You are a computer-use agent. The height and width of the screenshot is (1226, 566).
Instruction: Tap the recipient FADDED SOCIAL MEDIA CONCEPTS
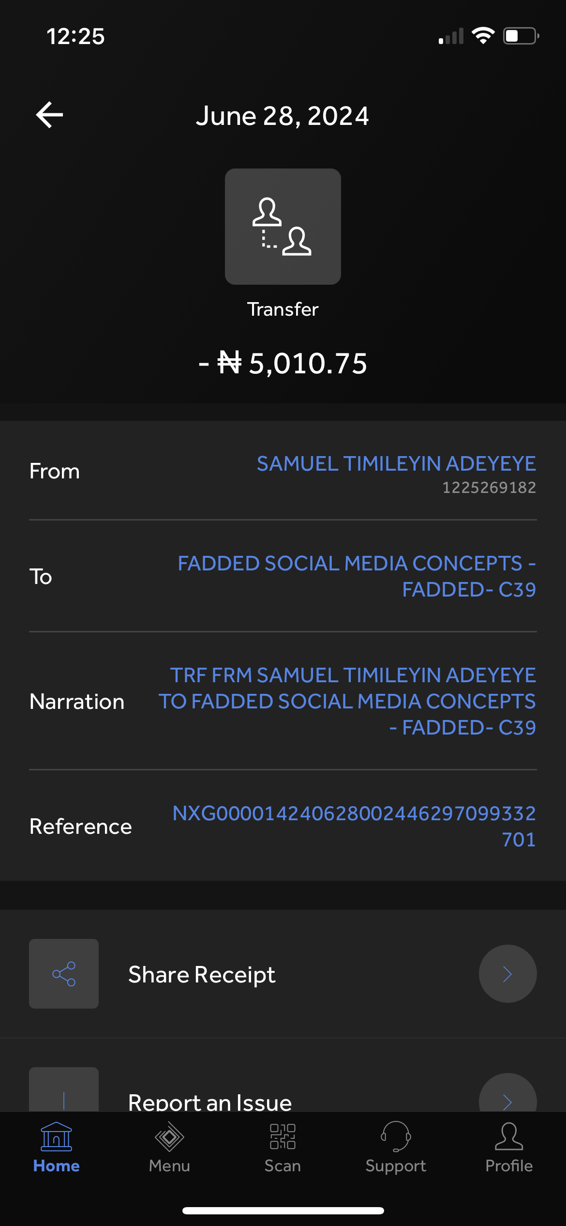[x=357, y=576]
